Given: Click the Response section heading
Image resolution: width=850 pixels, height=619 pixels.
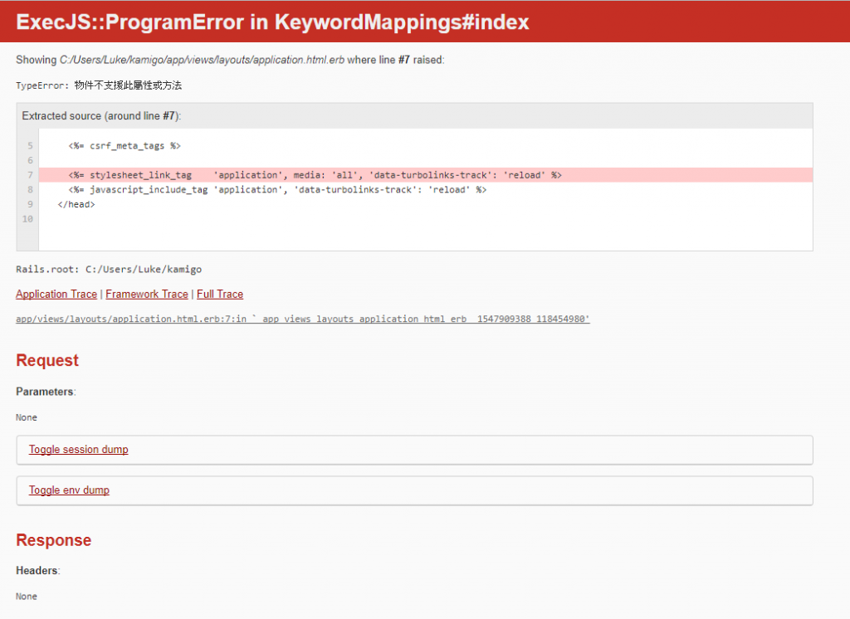Looking at the screenshot, I should pyautogui.click(x=54, y=540).
